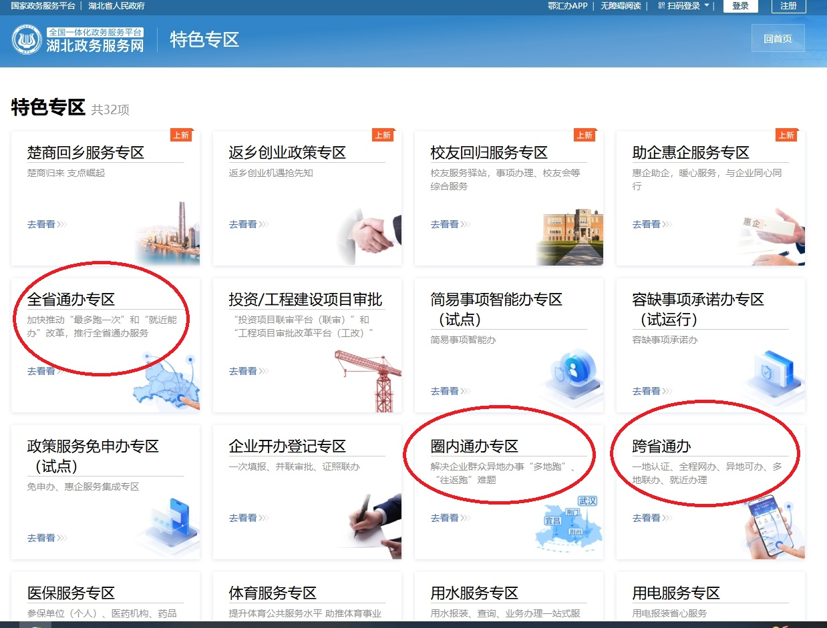The width and height of the screenshot is (827, 628).
Task: Click the phone illustration on 跨省通办 card
Action: [774, 527]
